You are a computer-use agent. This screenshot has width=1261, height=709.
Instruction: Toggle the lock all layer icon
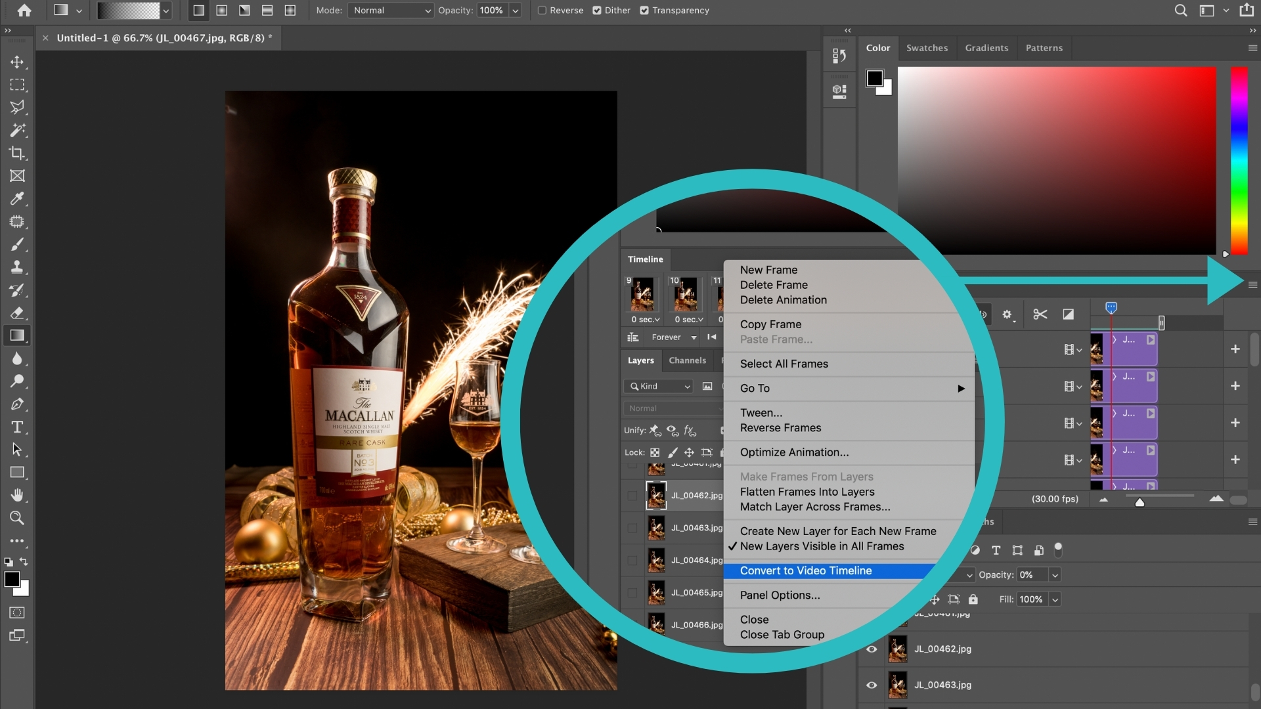tap(973, 599)
